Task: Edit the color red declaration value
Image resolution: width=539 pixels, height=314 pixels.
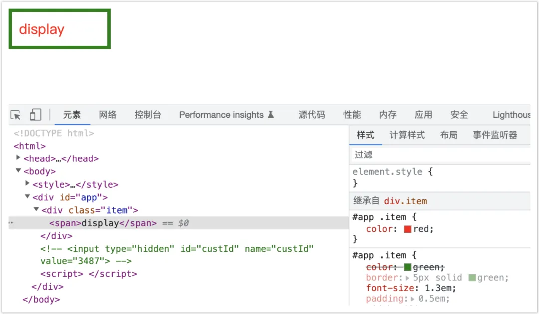Action: pyautogui.click(x=422, y=229)
